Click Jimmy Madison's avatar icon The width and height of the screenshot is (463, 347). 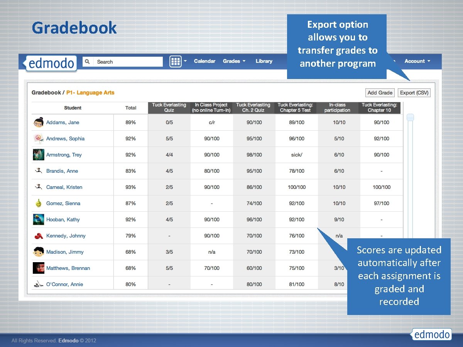(x=39, y=252)
